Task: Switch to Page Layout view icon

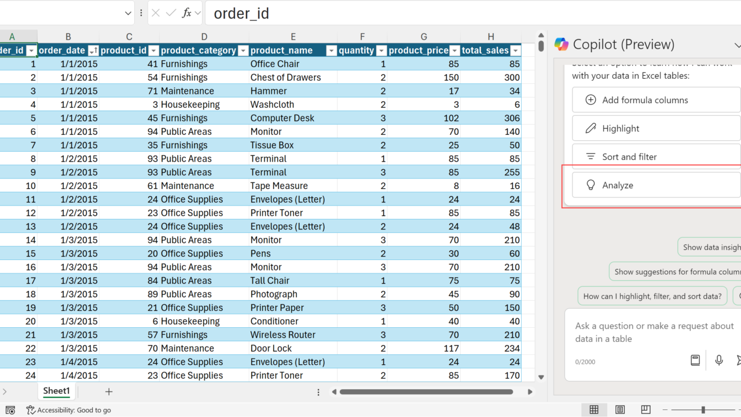Action: [620, 410]
